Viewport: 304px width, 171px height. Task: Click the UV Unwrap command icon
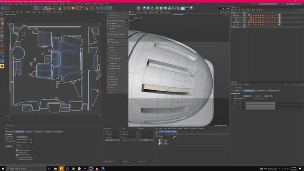tap(108, 23)
